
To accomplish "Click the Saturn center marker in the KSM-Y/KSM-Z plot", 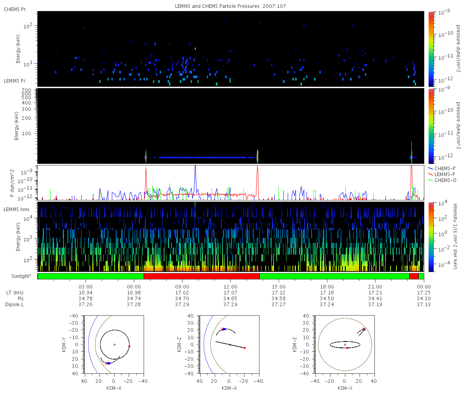I will point(345,345).
